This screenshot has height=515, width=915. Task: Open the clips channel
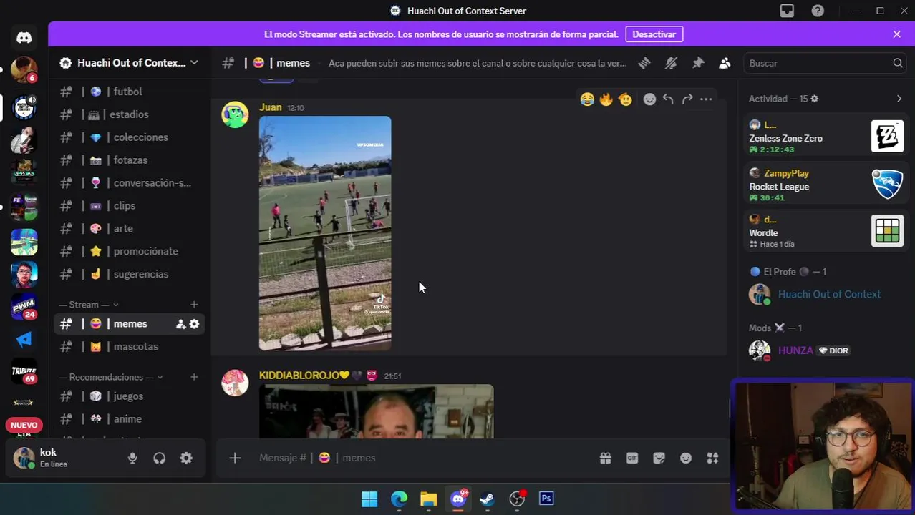coord(129,205)
